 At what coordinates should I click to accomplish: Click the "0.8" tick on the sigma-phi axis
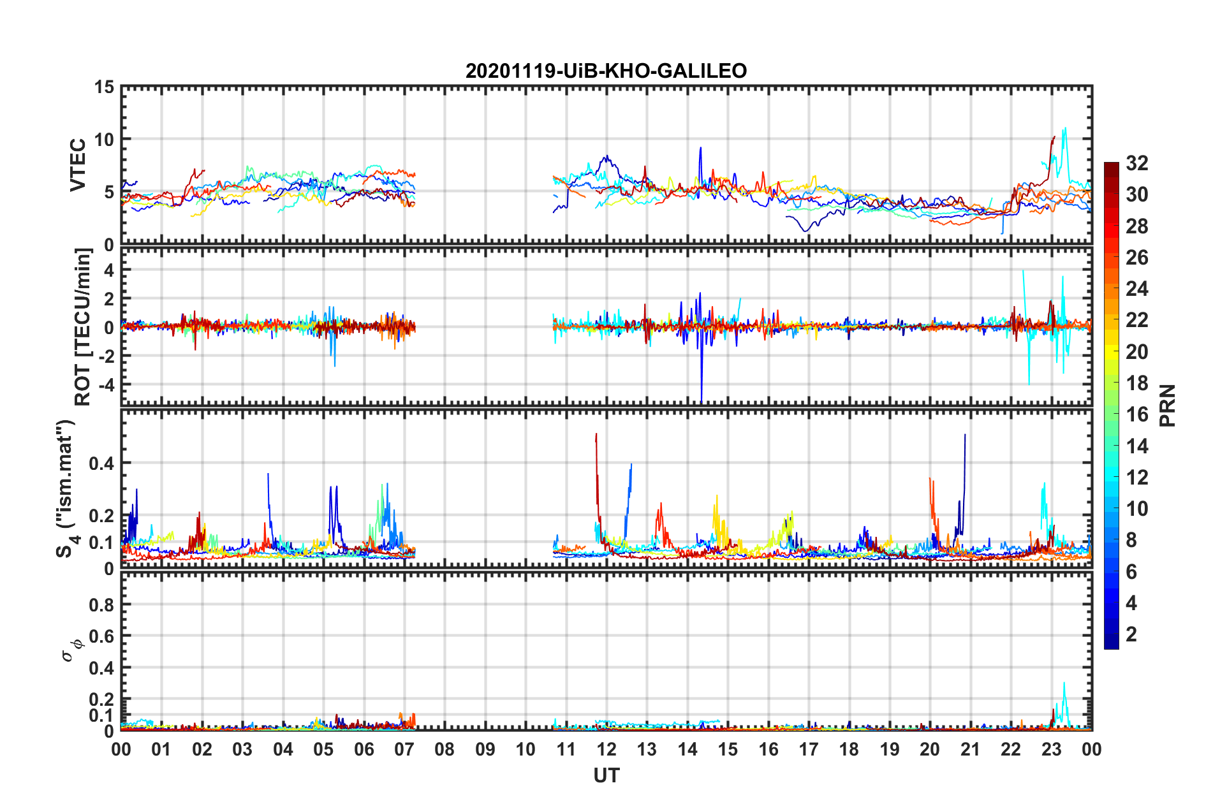[101, 604]
